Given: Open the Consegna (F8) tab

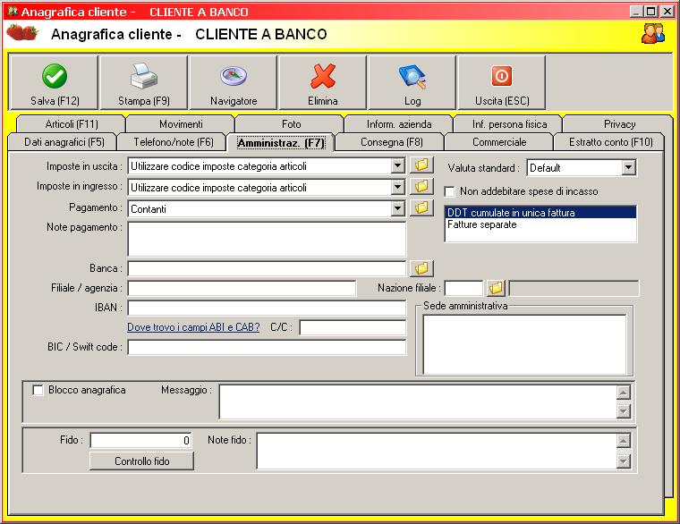Looking at the screenshot, I should [x=391, y=142].
